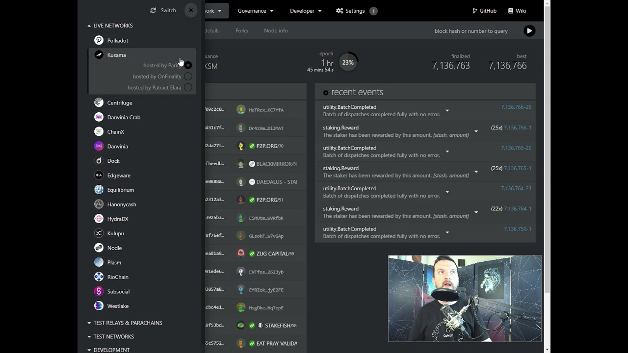
Task: Click the webcam video overlay
Action: [465, 299]
